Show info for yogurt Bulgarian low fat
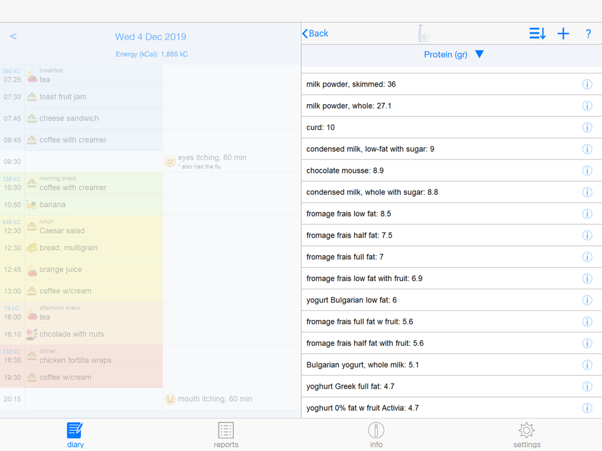602x451 pixels. [587, 300]
